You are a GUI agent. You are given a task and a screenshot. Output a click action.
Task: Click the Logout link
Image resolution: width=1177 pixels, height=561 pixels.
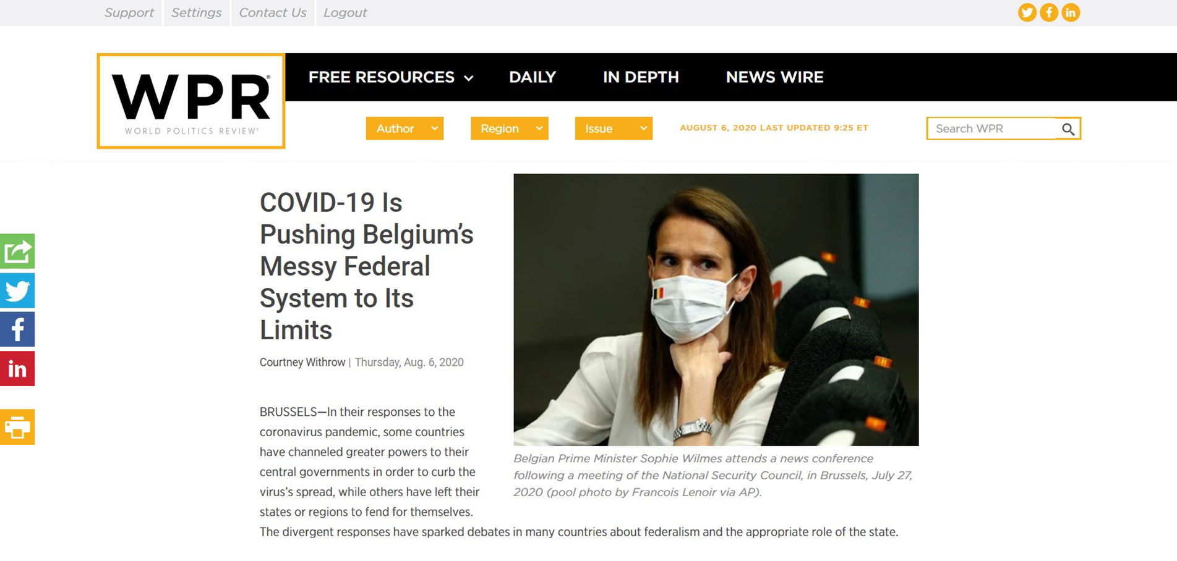[x=345, y=13]
